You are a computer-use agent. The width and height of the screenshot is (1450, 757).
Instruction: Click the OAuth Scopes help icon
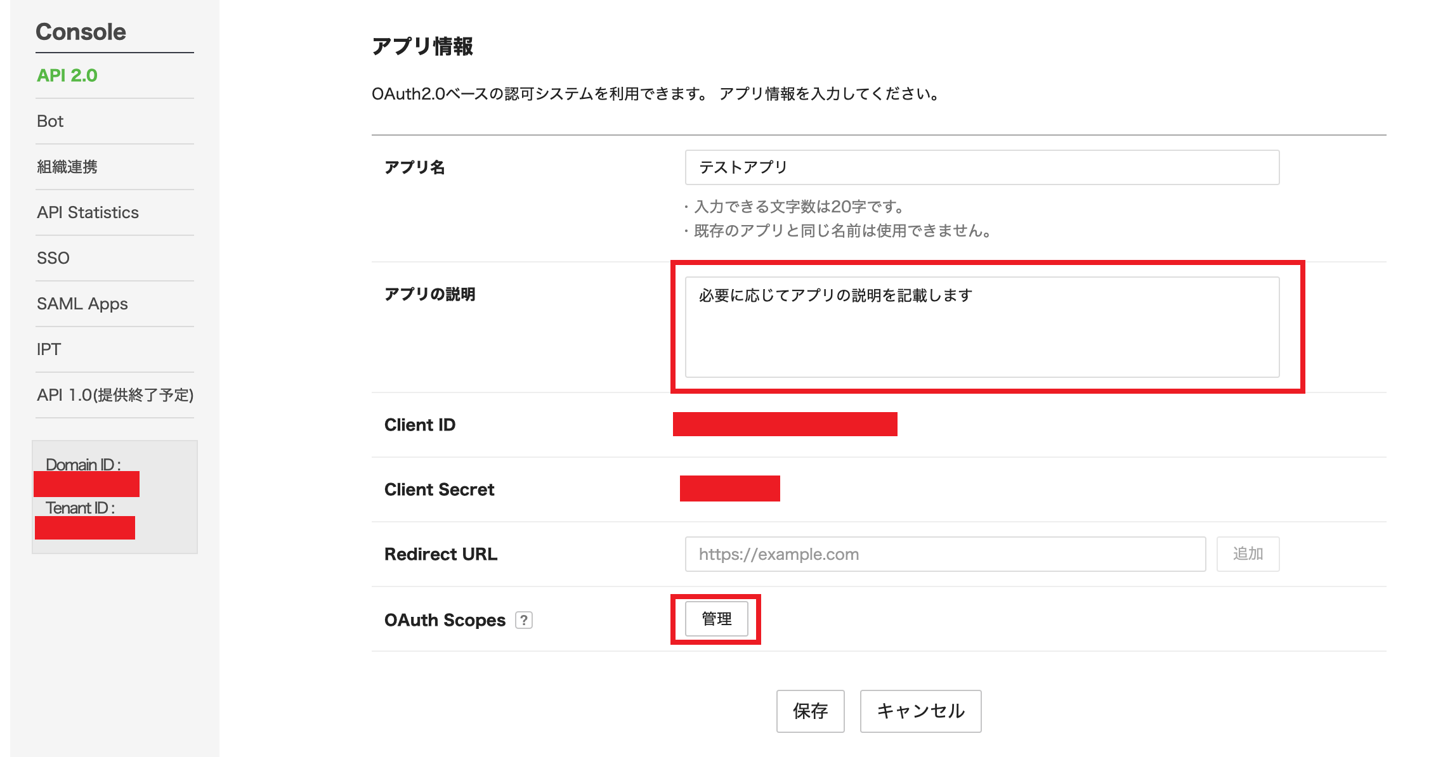(x=525, y=618)
